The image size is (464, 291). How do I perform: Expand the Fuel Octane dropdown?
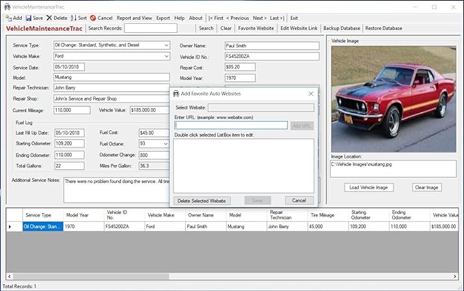pyautogui.click(x=165, y=144)
